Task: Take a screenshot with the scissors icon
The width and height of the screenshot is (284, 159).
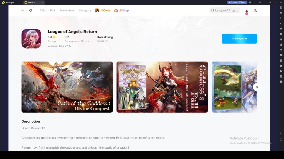Action: click(x=281, y=50)
